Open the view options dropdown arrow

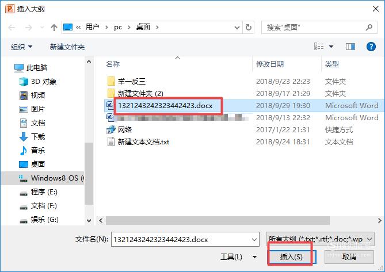click(331, 47)
